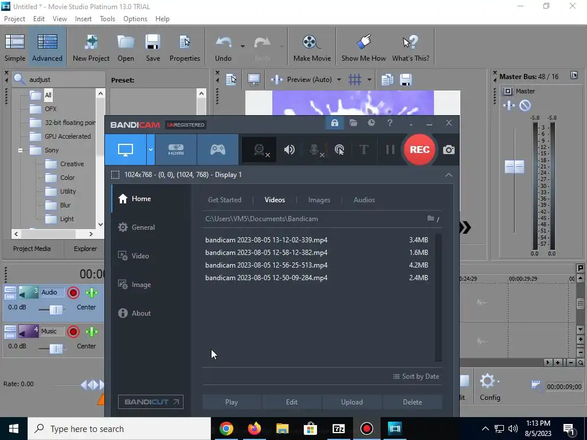The height and width of the screenshot is (440, 587).
Task: Open scheduled recording clock icon
Action: click(x=371, y=123)
